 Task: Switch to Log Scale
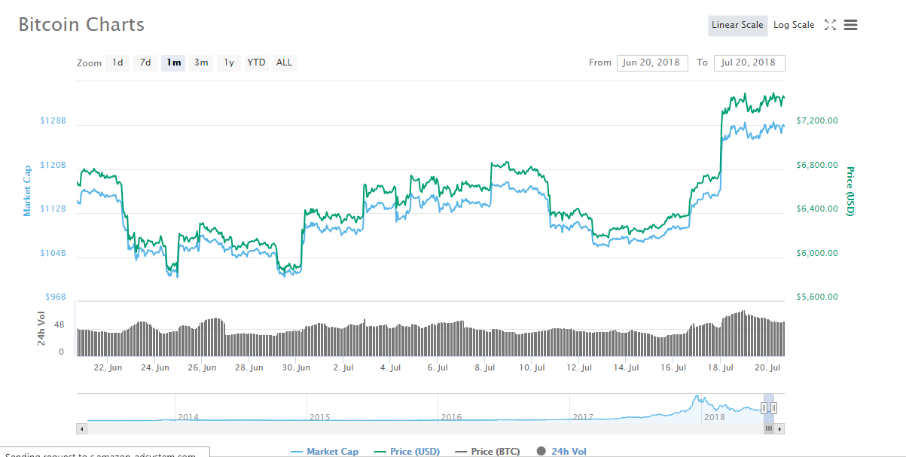click(x=794, y=25)
